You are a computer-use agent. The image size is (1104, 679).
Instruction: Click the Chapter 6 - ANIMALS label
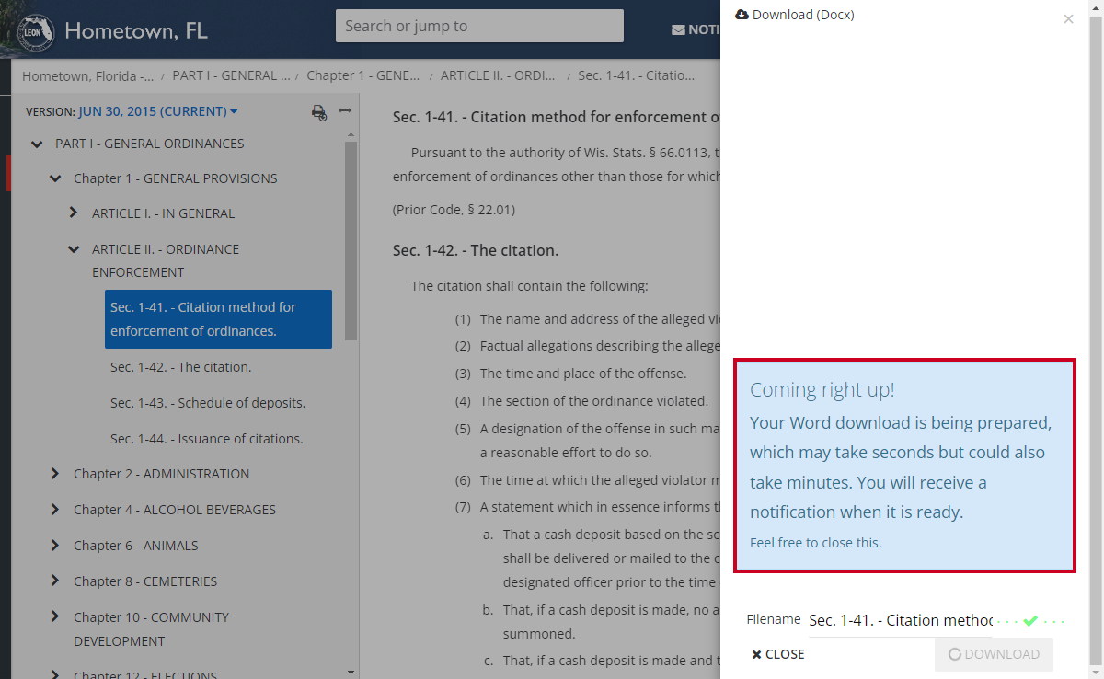click(136, 546)
